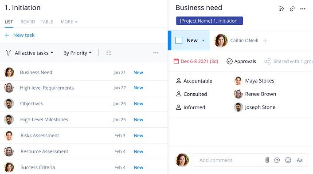Click the Accountable person icon
Image resolution: width=313 pixels, height=174 pixels.
coord(179,81)
